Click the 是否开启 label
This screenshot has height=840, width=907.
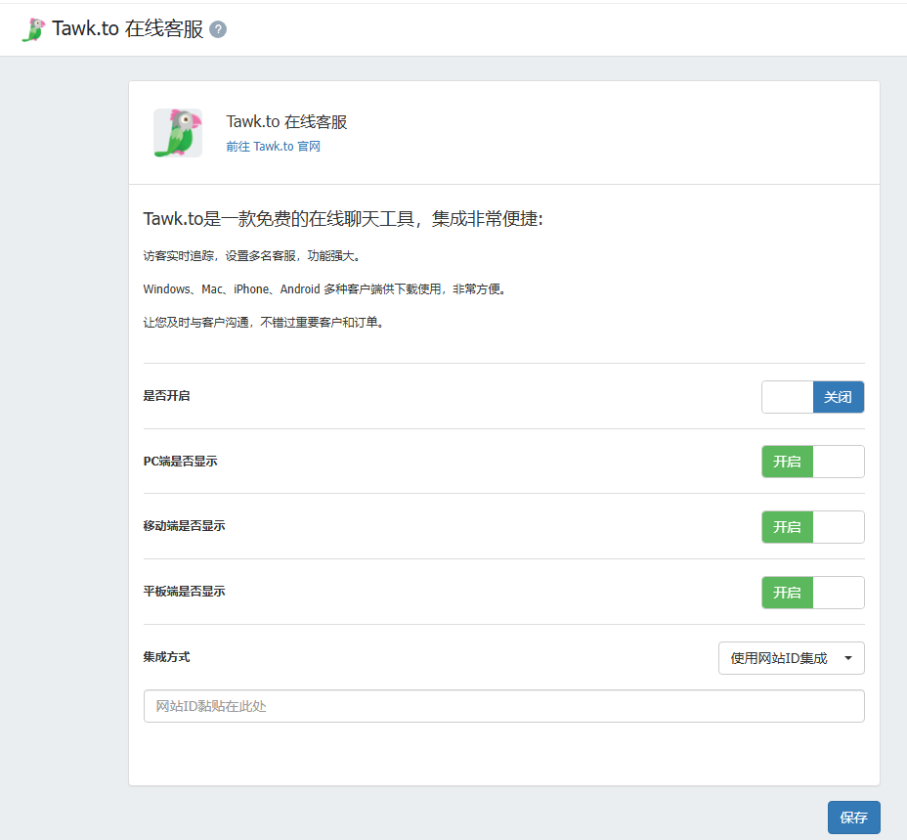pyautogui.click(x=166, y=396)
